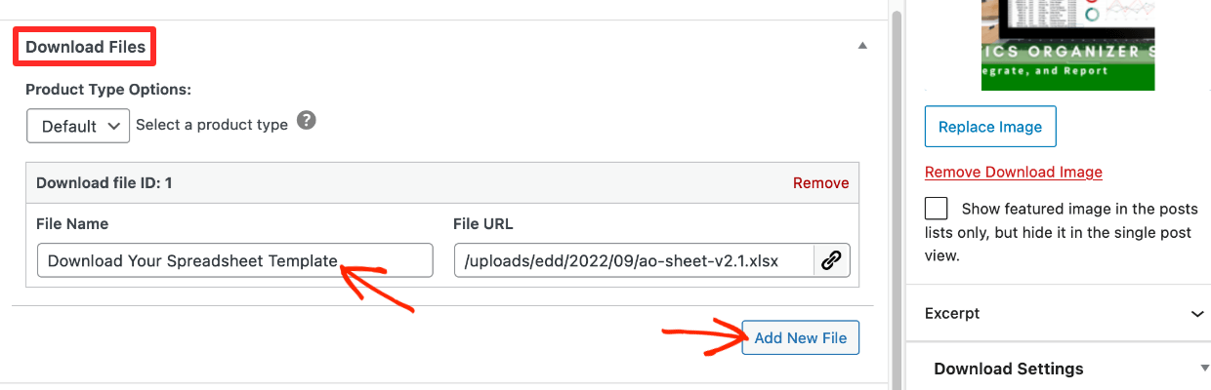This screenshot has height=390, width=1211.
Task: Collapse the Download Files panel arrow
Action: (x=861, y=46)
